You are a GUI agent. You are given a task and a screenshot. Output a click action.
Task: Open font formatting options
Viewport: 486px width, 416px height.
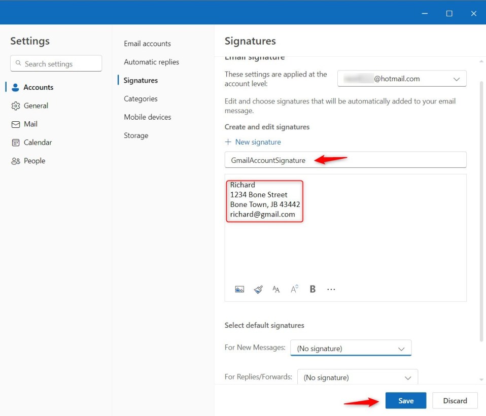pyautogui.click(x=276, y=289)
